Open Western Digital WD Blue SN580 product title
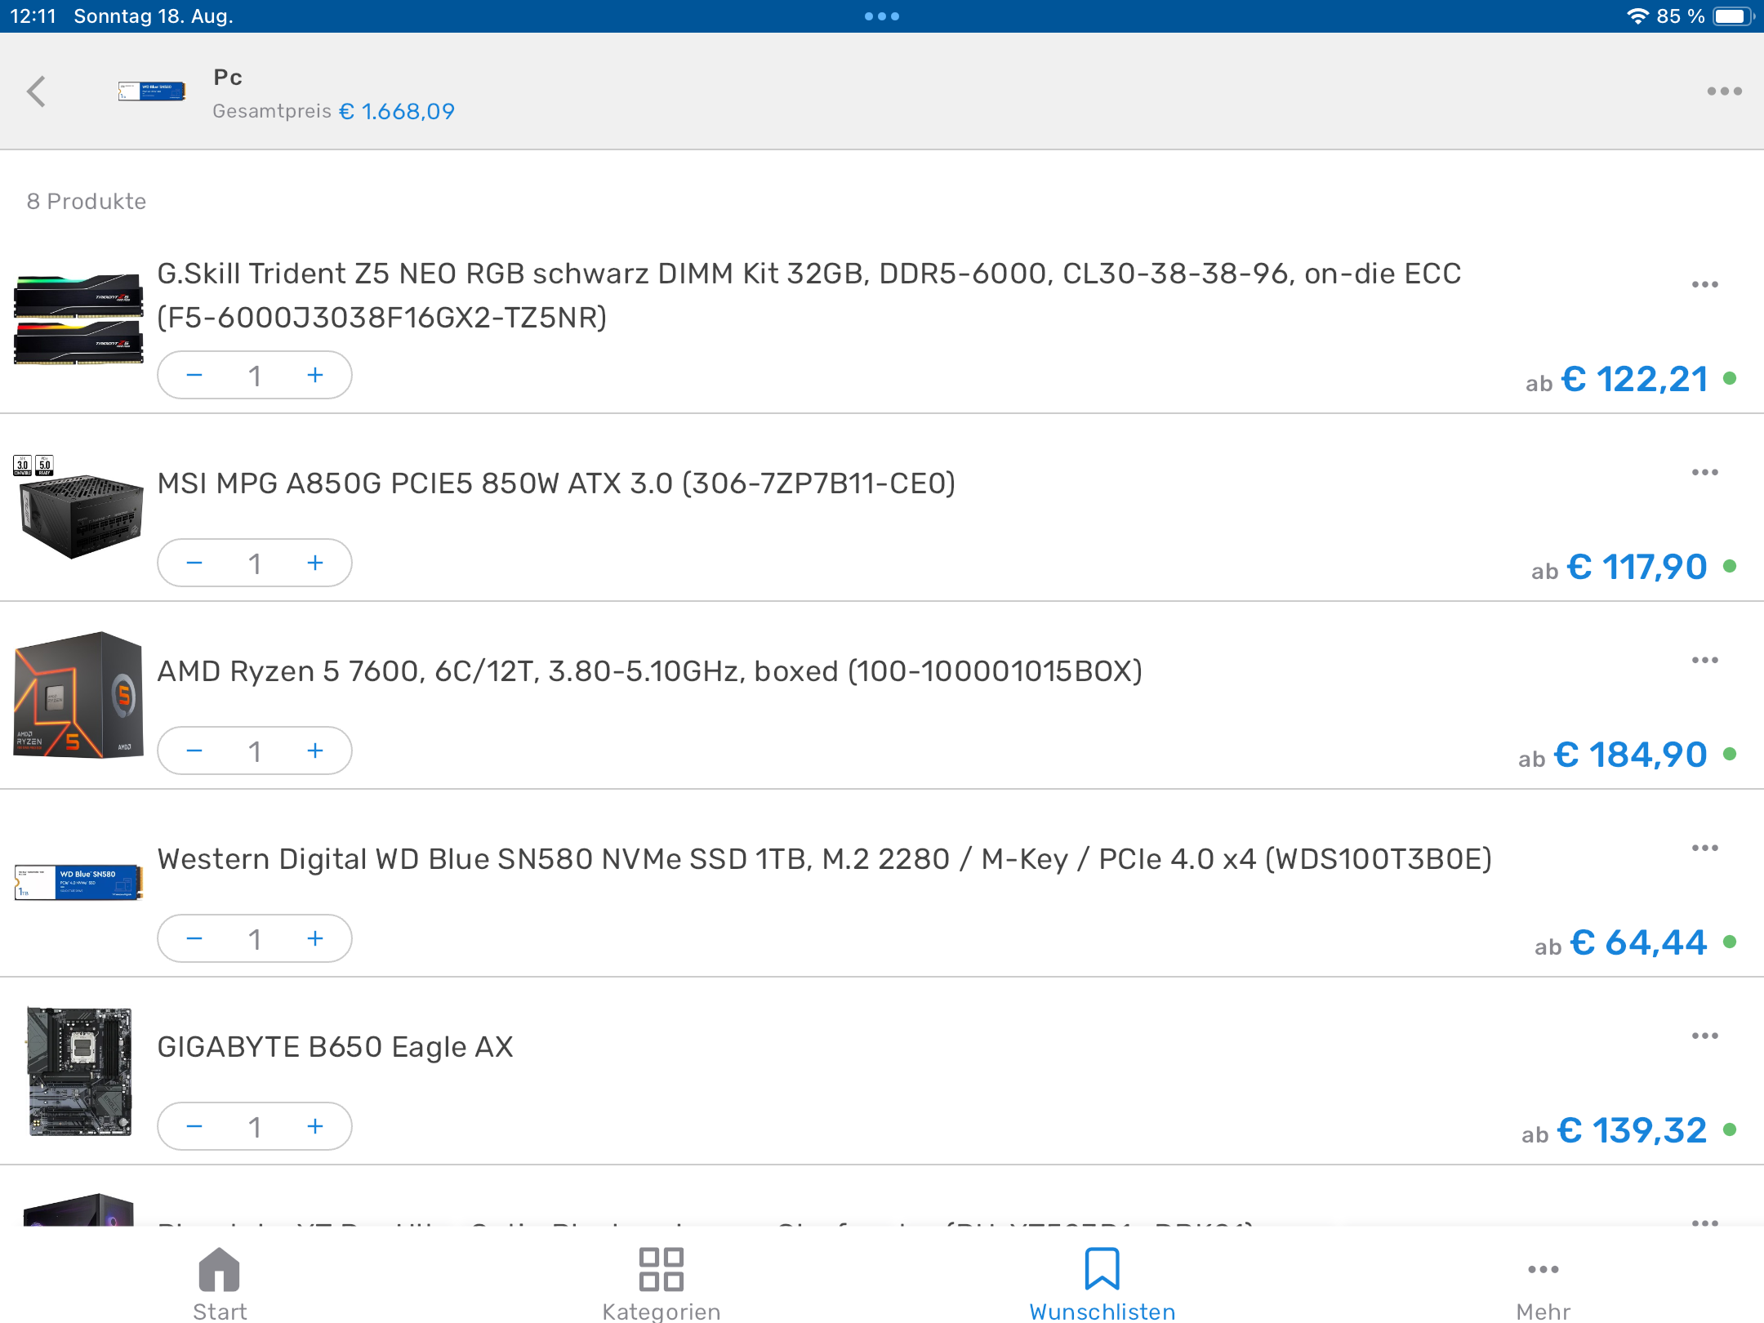Screen dimensions: 1764x1323 click(x=824, y=859)
